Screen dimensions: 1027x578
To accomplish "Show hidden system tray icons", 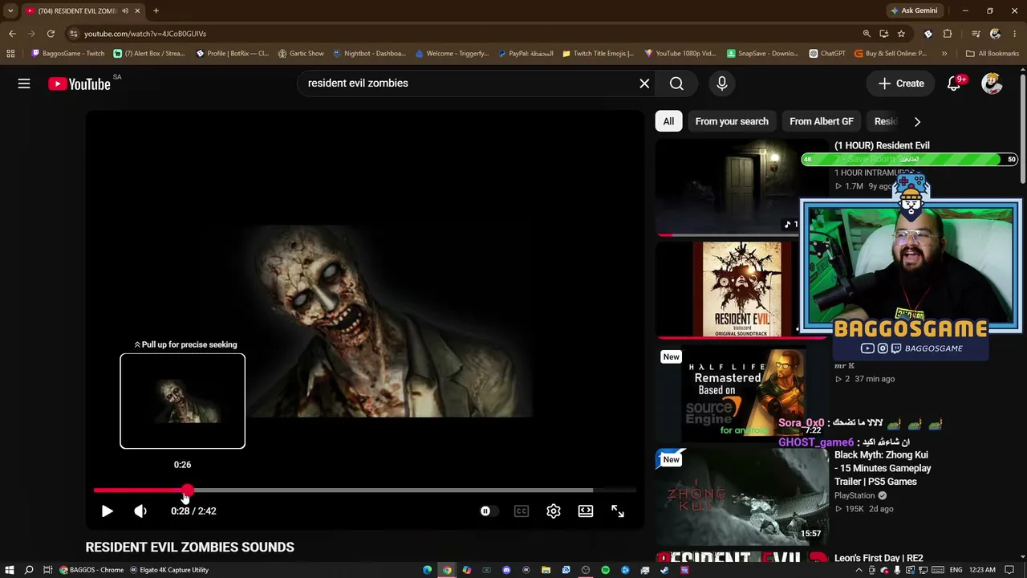I will 859,570.
